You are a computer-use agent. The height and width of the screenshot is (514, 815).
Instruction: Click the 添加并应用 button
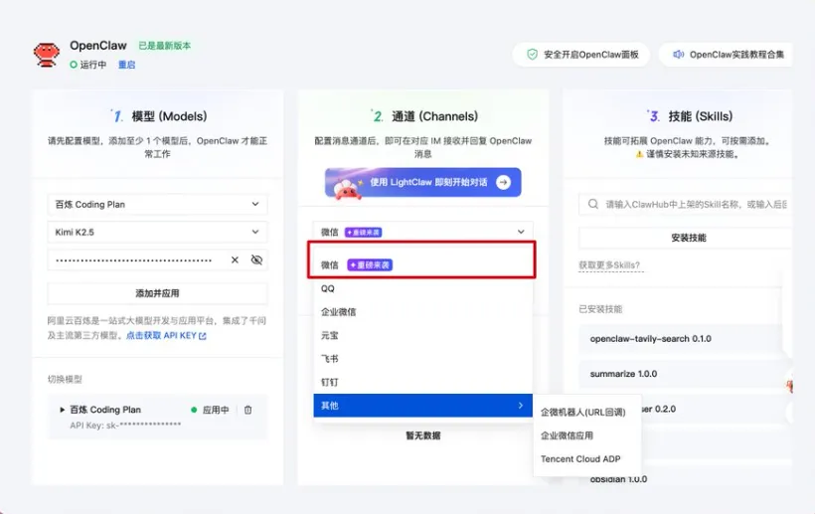tap(157, 293)
